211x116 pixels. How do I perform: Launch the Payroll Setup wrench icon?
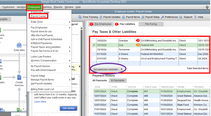pyautogui.click(x=143, y=17)
